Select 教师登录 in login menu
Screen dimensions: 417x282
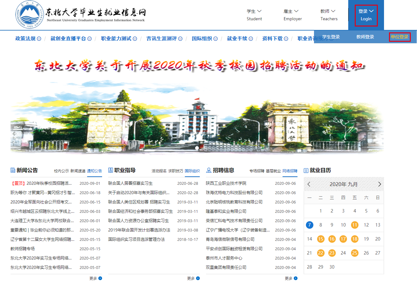[365, 37]
